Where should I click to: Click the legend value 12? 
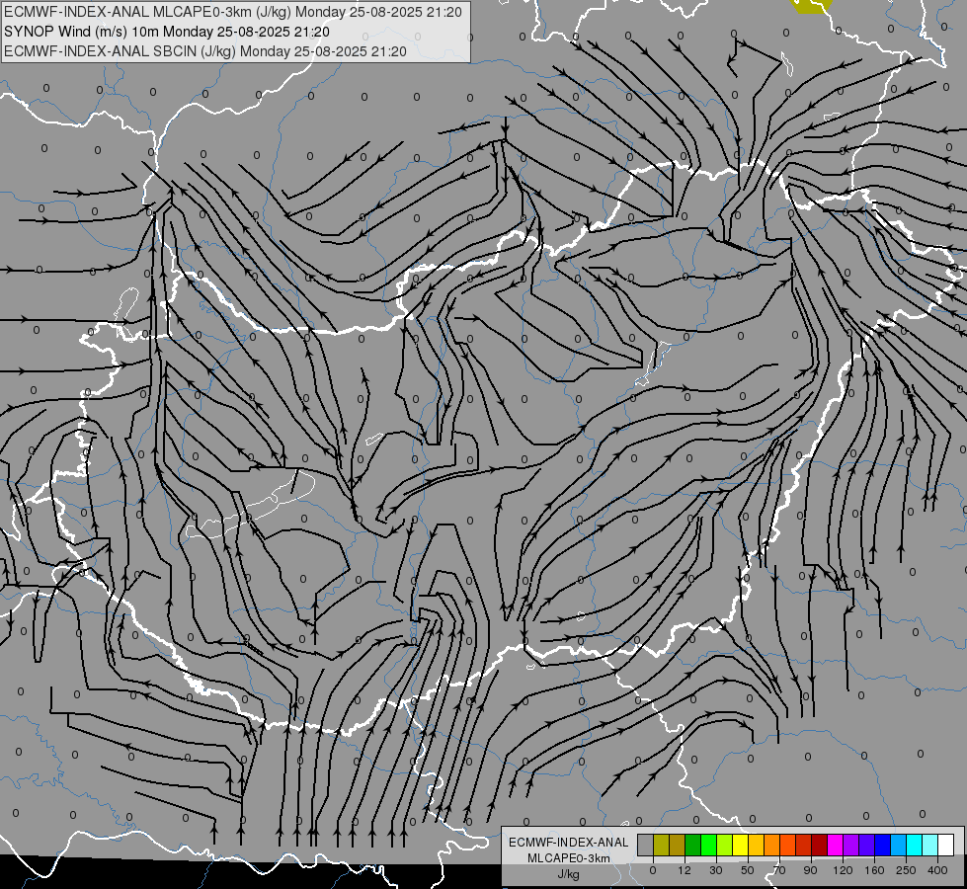685,870
